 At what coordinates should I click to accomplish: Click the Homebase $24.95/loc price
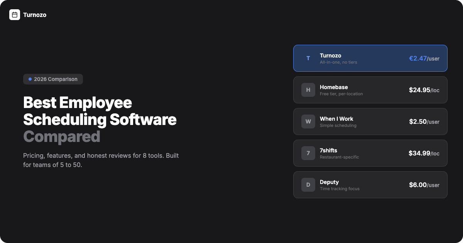click(424, 90)
